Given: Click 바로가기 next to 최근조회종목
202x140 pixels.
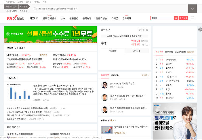Looking at the screenshot, I should click(x=23, y=7).
